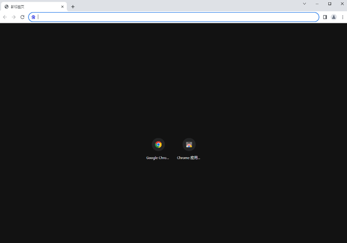Open the three-dot Chrome menu

[343, 17]
